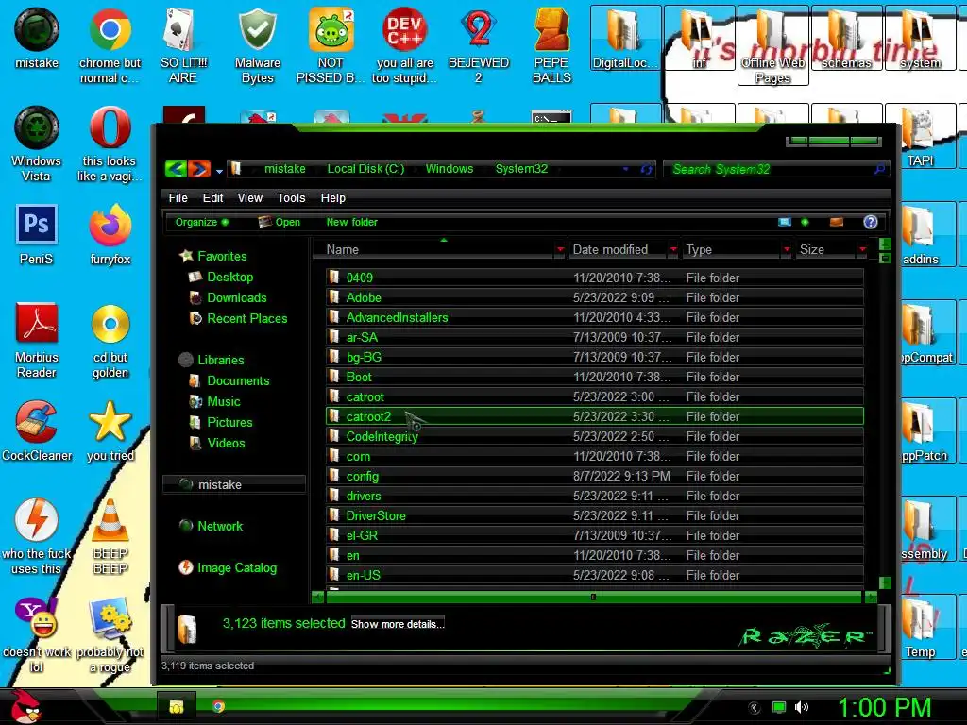Select the DriverStore folder row

(595, 515)
